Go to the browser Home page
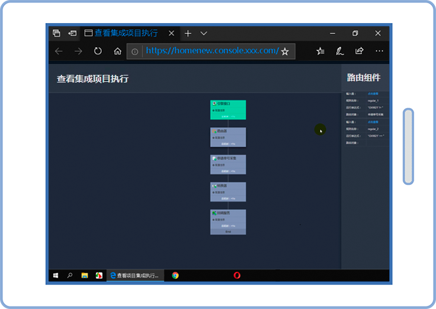 click(118, 51)
